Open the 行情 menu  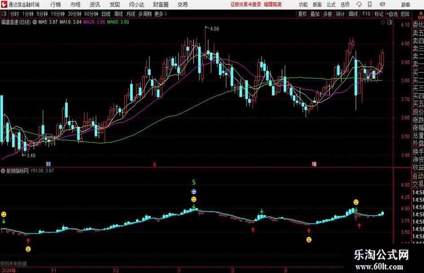pyautogui.click(x=56, y=4)
